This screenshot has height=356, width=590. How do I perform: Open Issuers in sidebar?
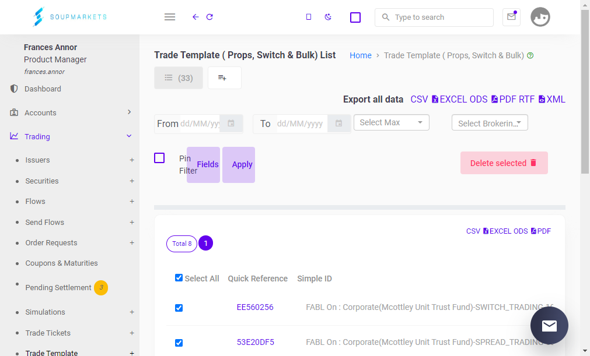37,160
